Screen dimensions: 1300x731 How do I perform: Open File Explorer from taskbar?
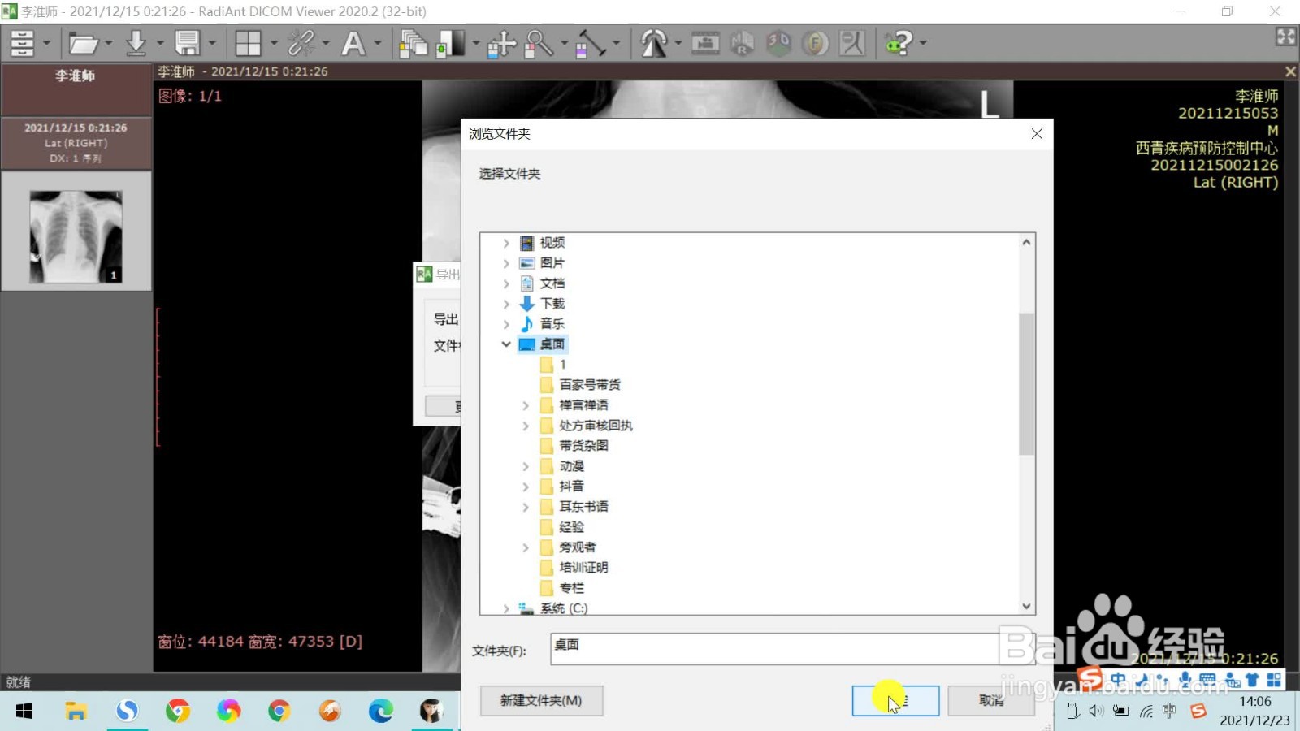pyautogui.click(x=76, y=712)
